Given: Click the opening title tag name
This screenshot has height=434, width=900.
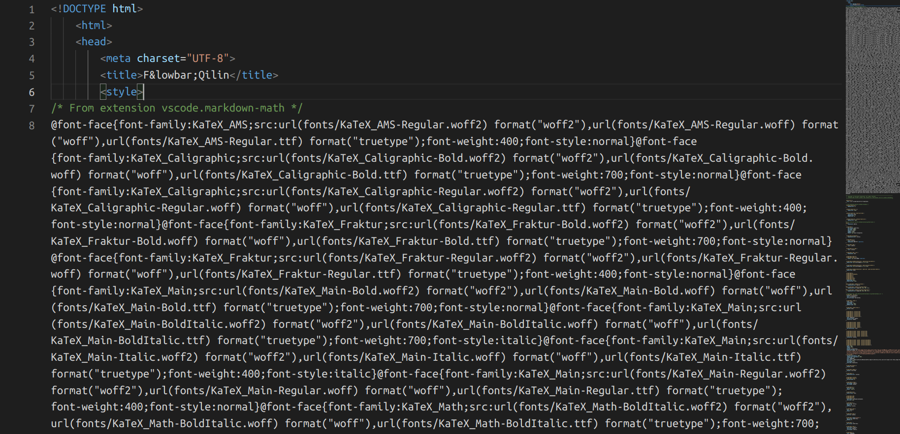Looking at the screenshot, I should click(x=121, y=75).
